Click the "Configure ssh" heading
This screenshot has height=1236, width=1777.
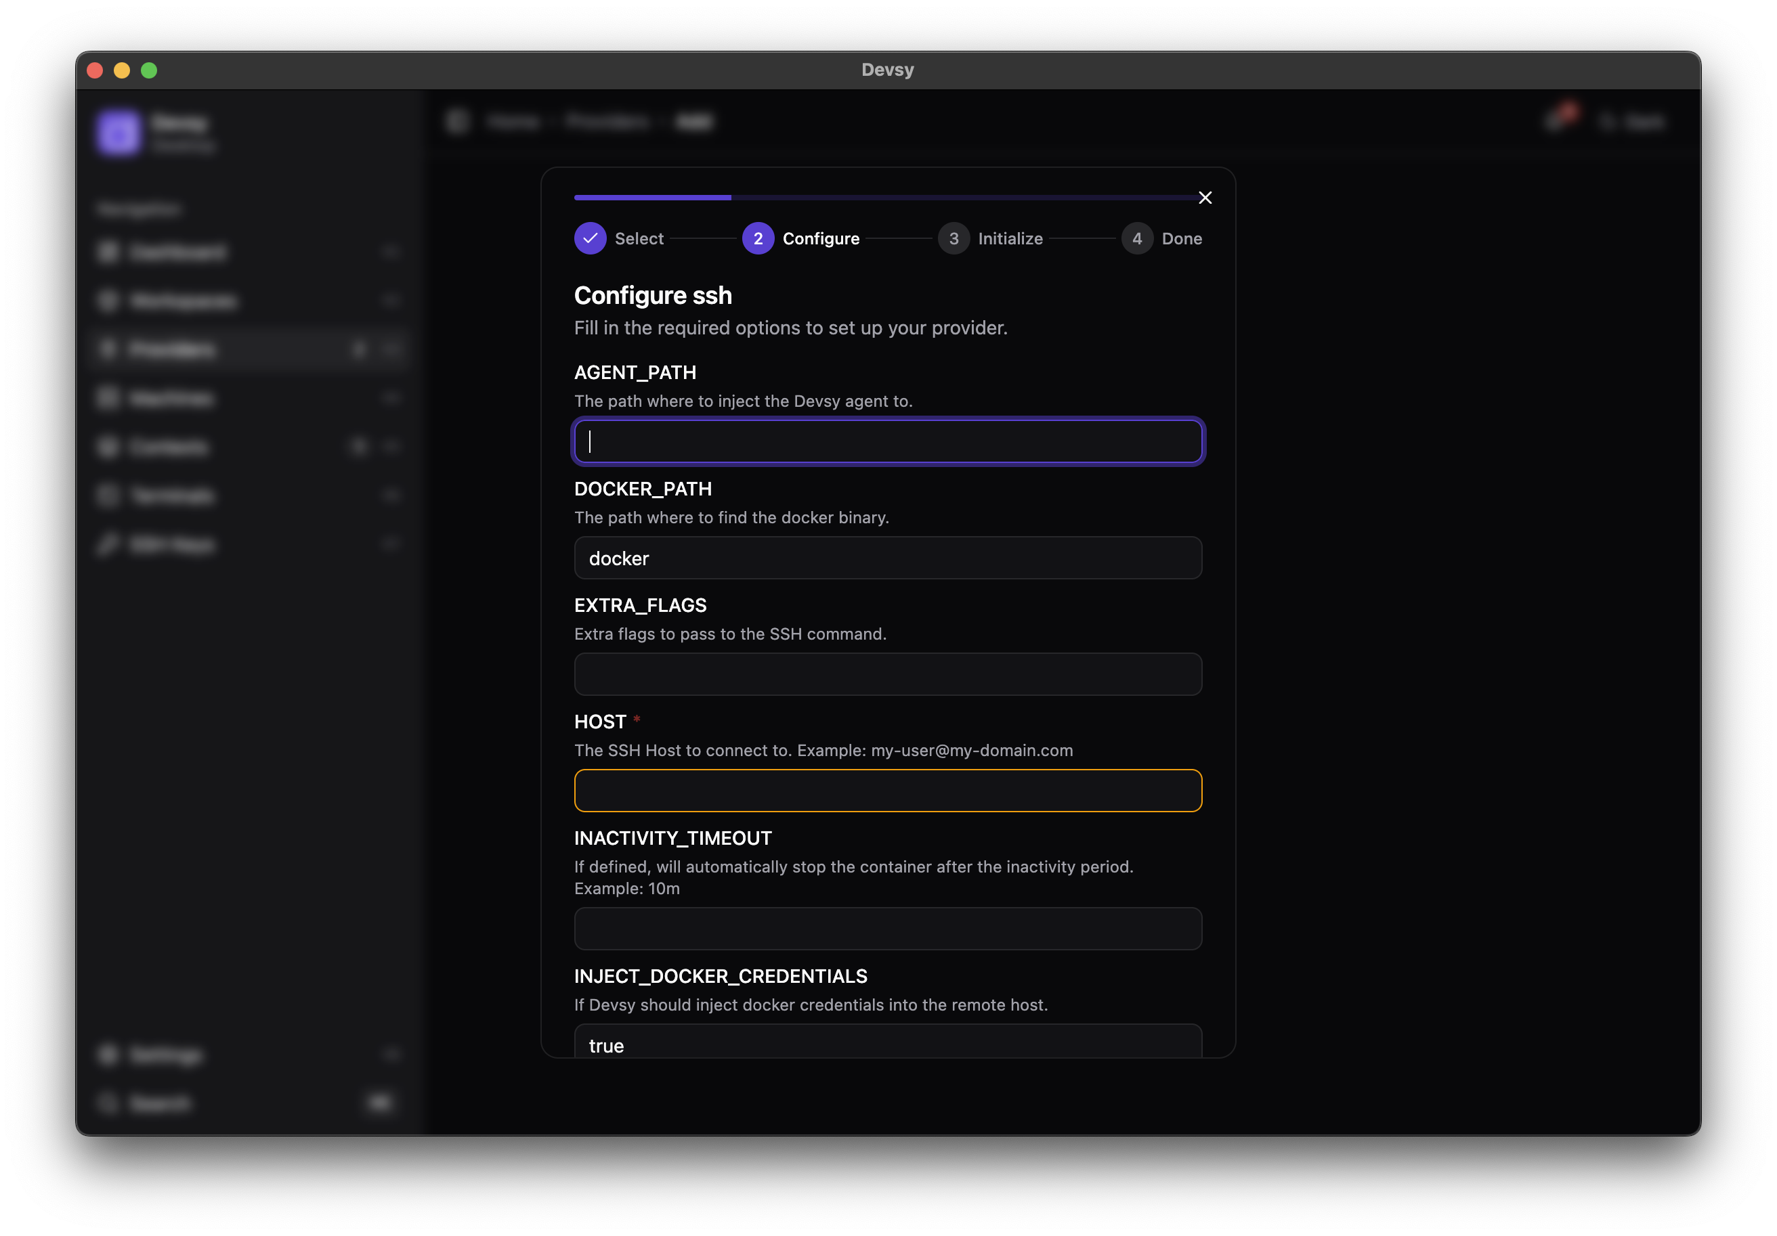coord(654,296)
